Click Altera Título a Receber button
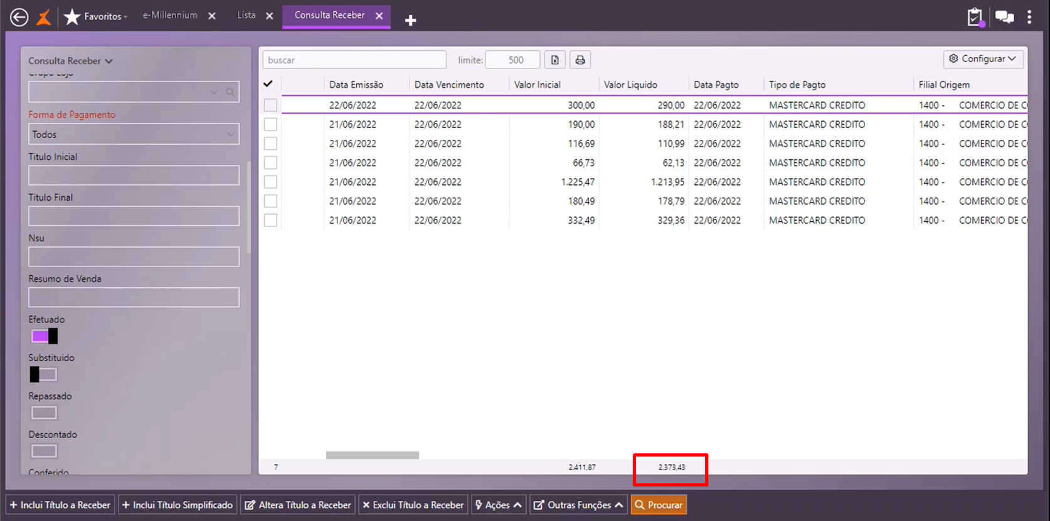This screenshot has height=521, width=1050. tap(298, 505)
